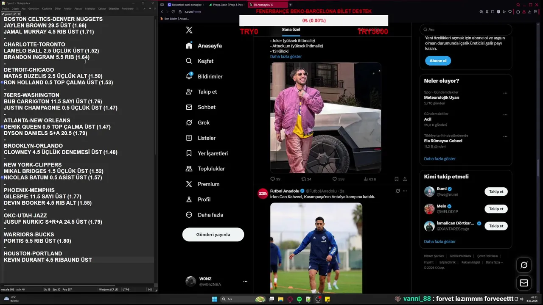
Task: Show more follow suggestions link
Action: (439, 241)
